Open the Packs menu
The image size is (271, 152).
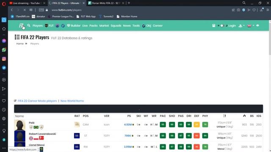(94, 26)
